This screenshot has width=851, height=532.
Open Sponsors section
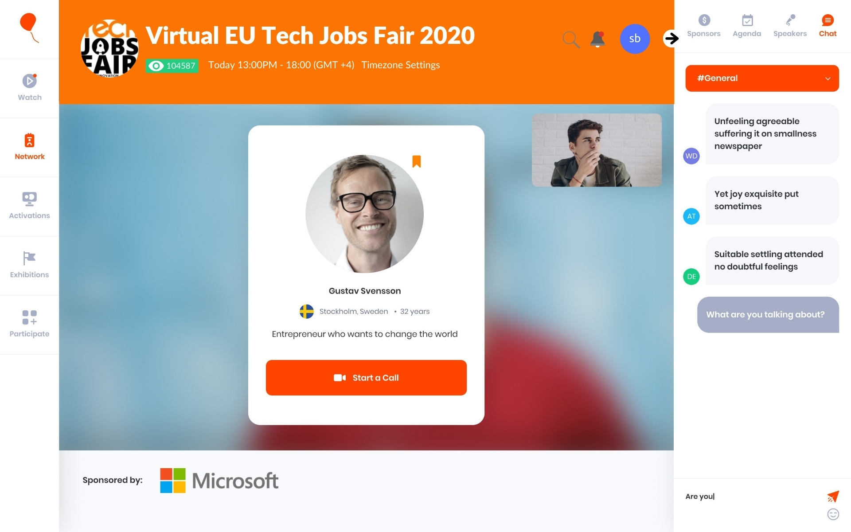click(x=703, y=26)
